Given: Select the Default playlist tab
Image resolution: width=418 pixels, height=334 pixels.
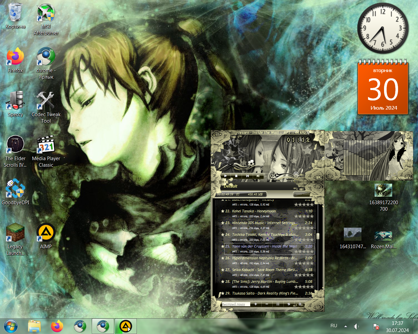Looking at the screenshot, I should click(x=231, y=186).
